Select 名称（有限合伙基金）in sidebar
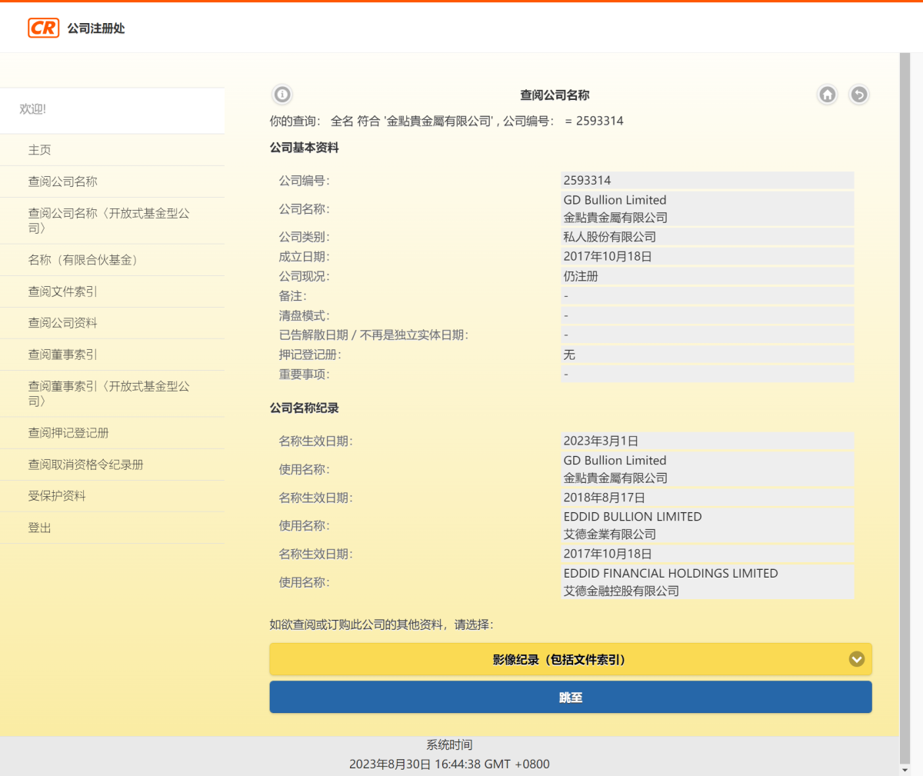The image size is (923, 776). click(x=74, y=259)
